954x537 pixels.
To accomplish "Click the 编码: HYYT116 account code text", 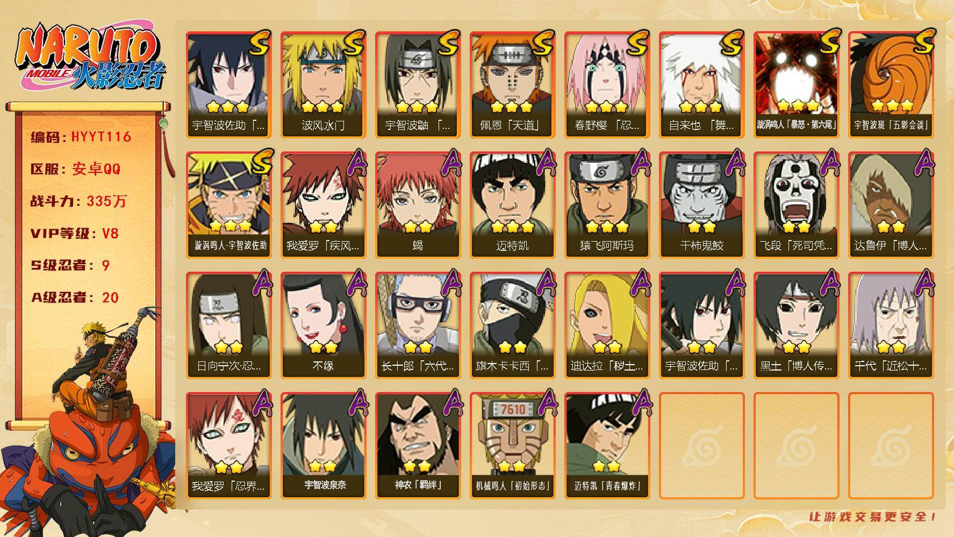I will pos(81,137).
